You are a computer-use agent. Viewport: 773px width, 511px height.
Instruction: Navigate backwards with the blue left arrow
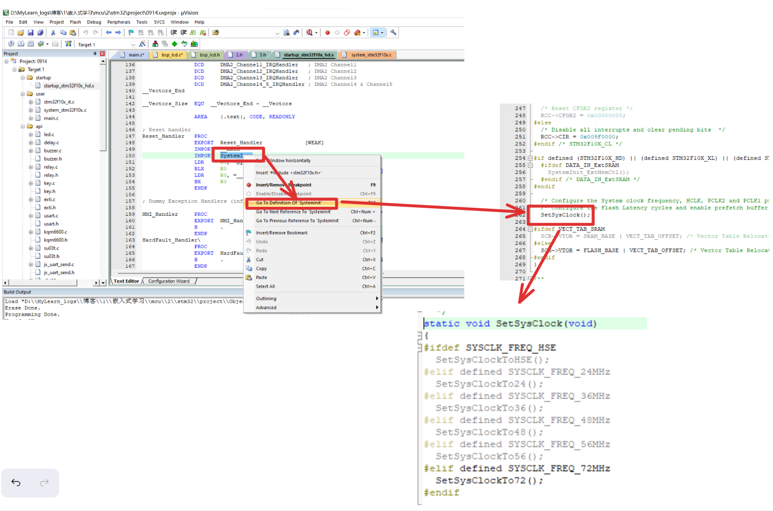point(109,33)
